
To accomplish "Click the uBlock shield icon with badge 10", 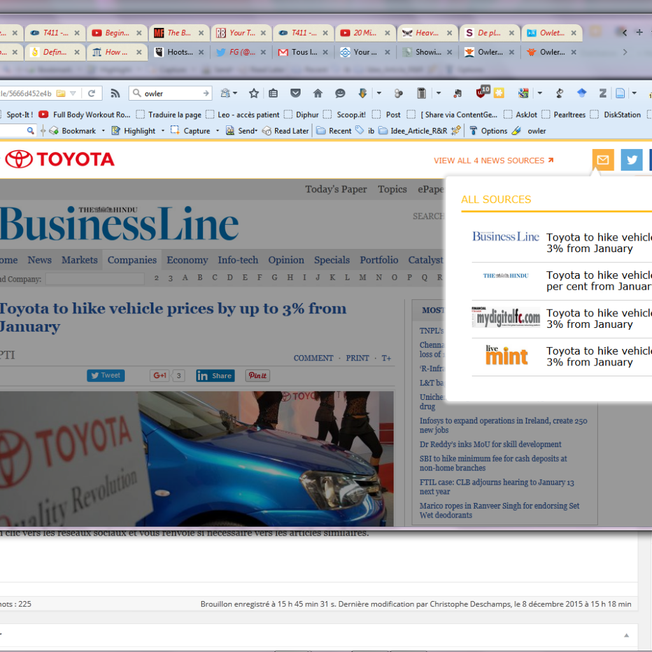I will coord(482,92).
